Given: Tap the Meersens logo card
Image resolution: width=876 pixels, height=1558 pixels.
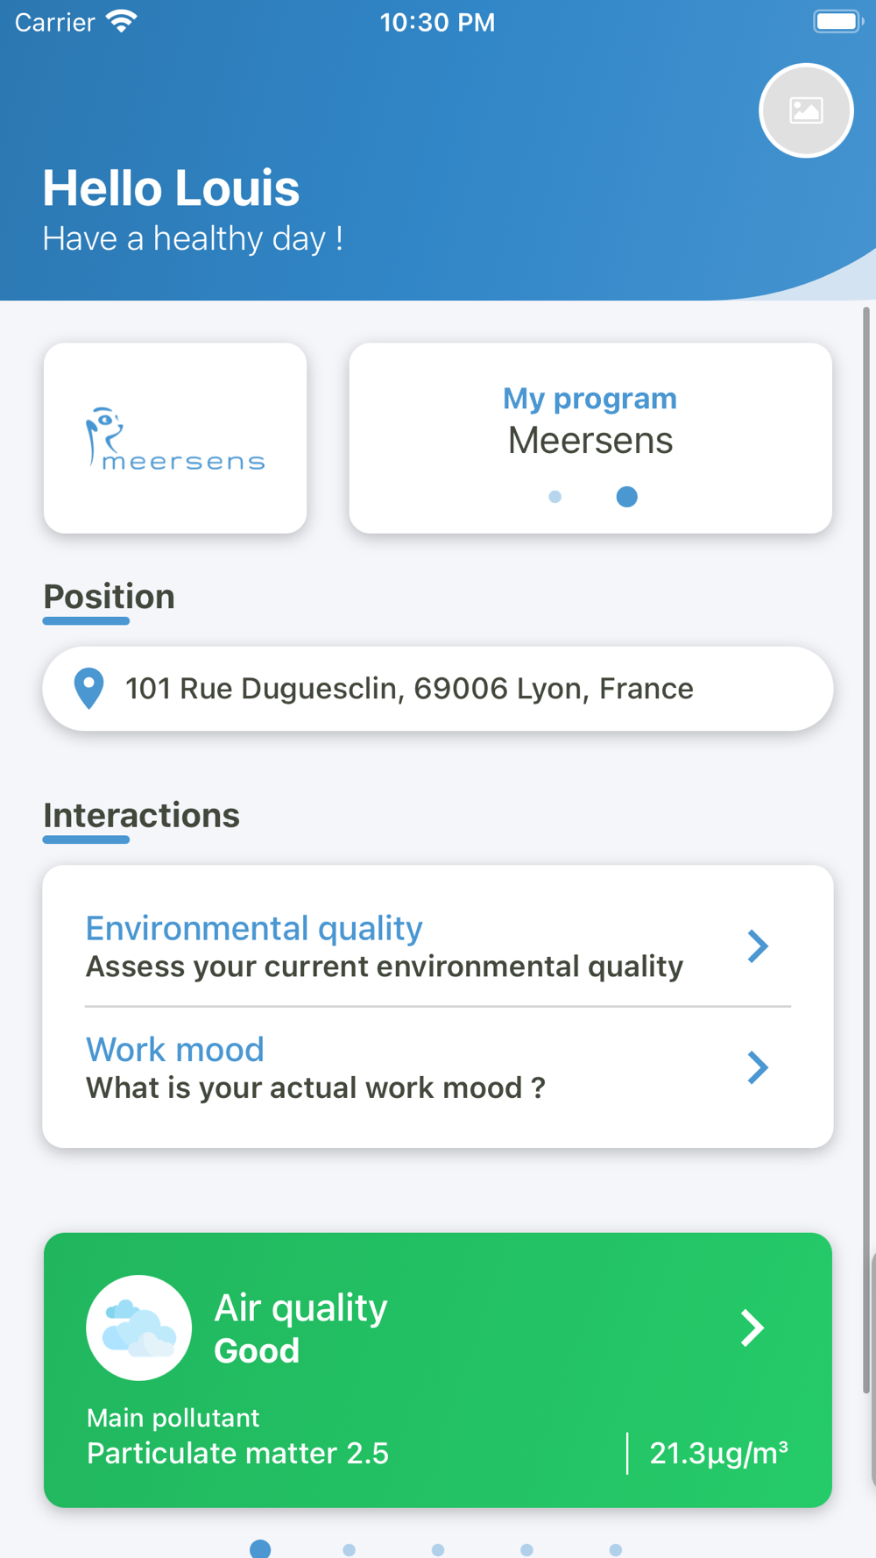Looking at the screenshot, I should [175, 438].
